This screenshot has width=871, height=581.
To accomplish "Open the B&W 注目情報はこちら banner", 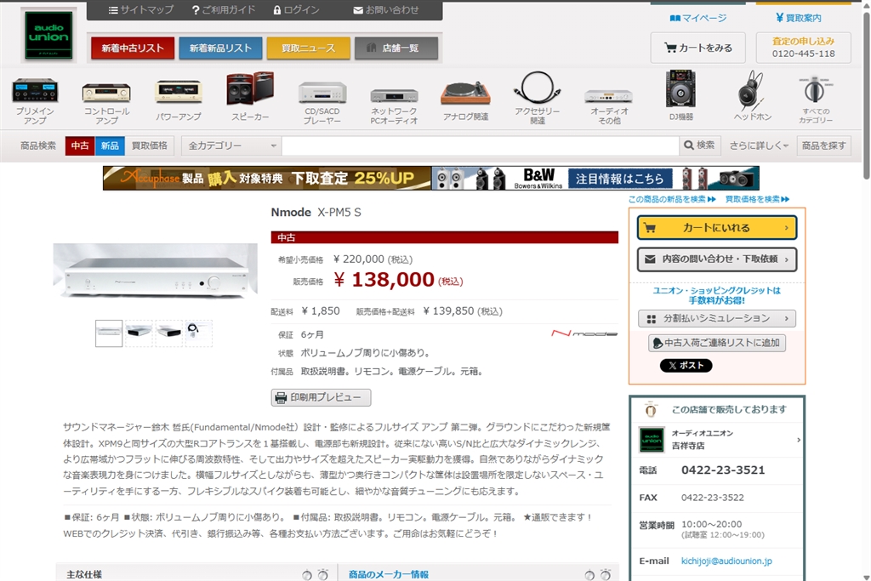I will 595,179.
